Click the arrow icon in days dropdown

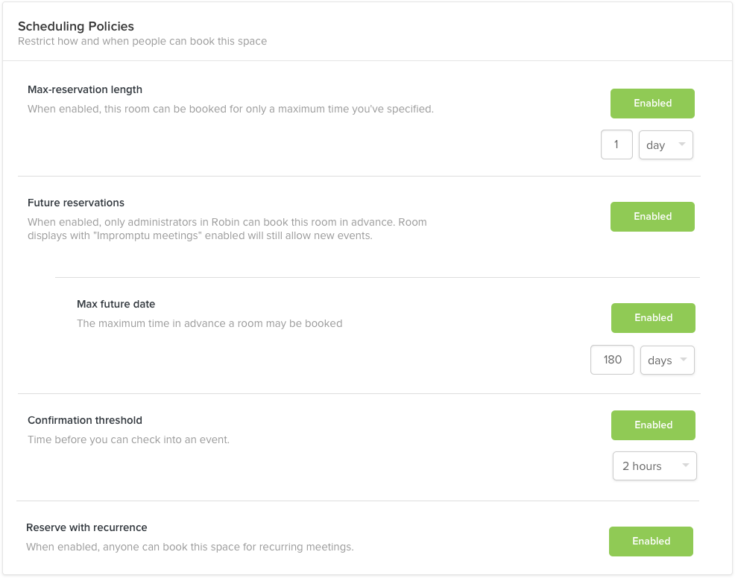click(684, 359)
